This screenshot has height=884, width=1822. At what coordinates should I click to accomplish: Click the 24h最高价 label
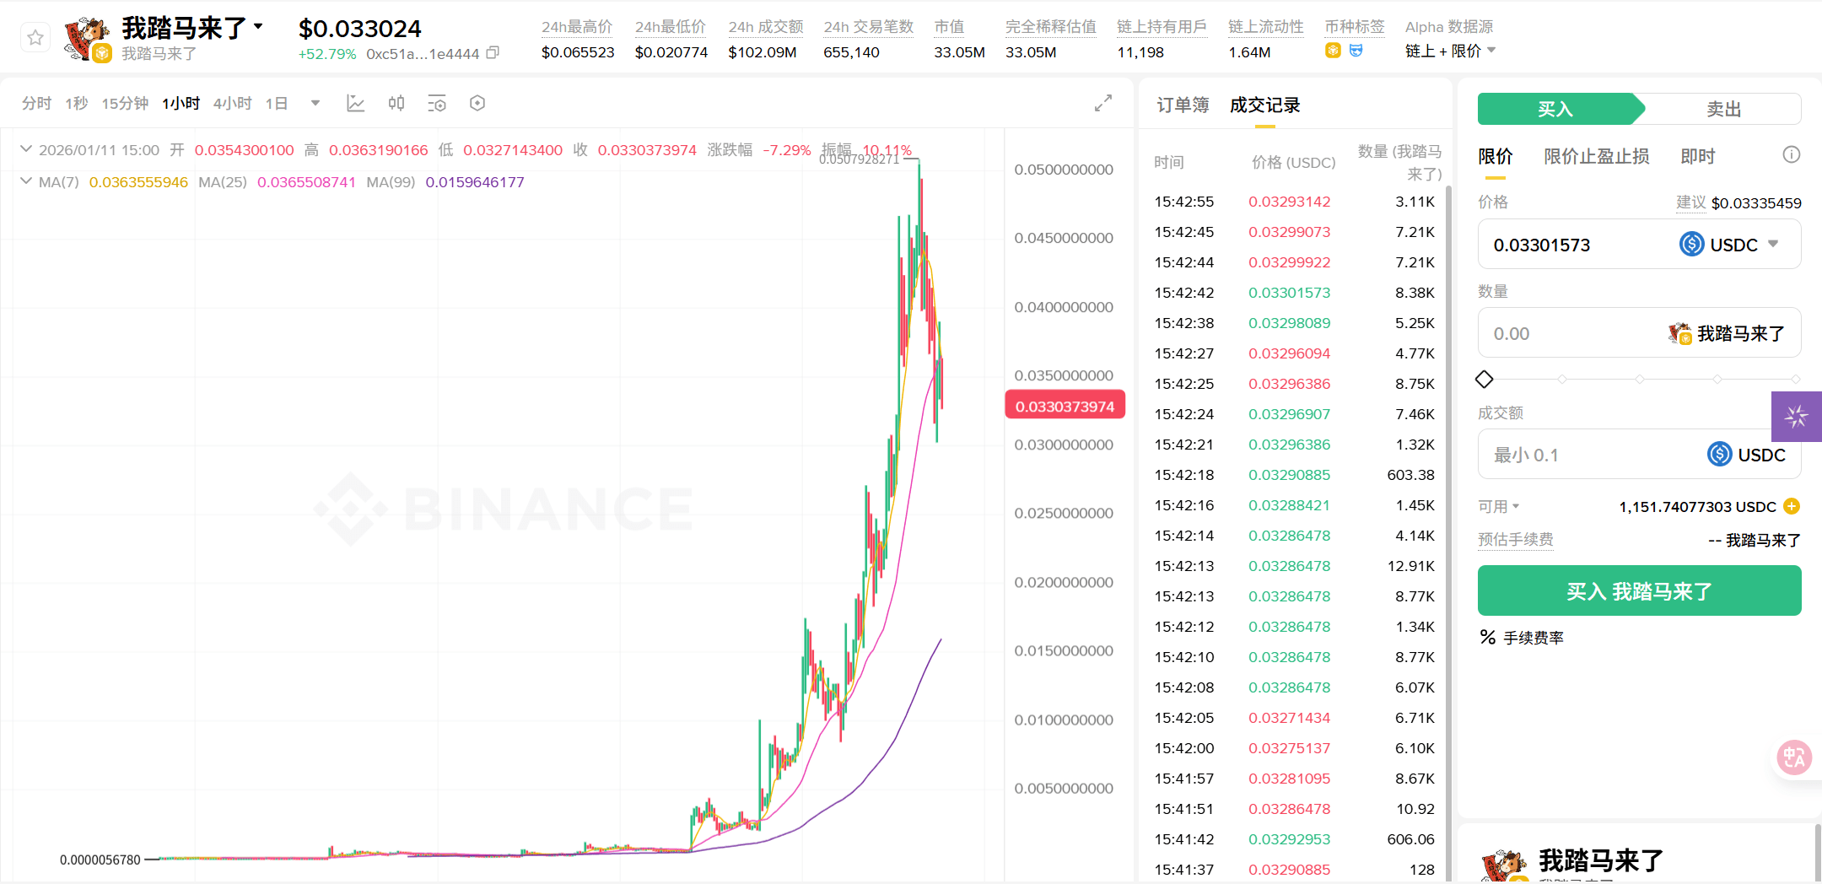577,27
